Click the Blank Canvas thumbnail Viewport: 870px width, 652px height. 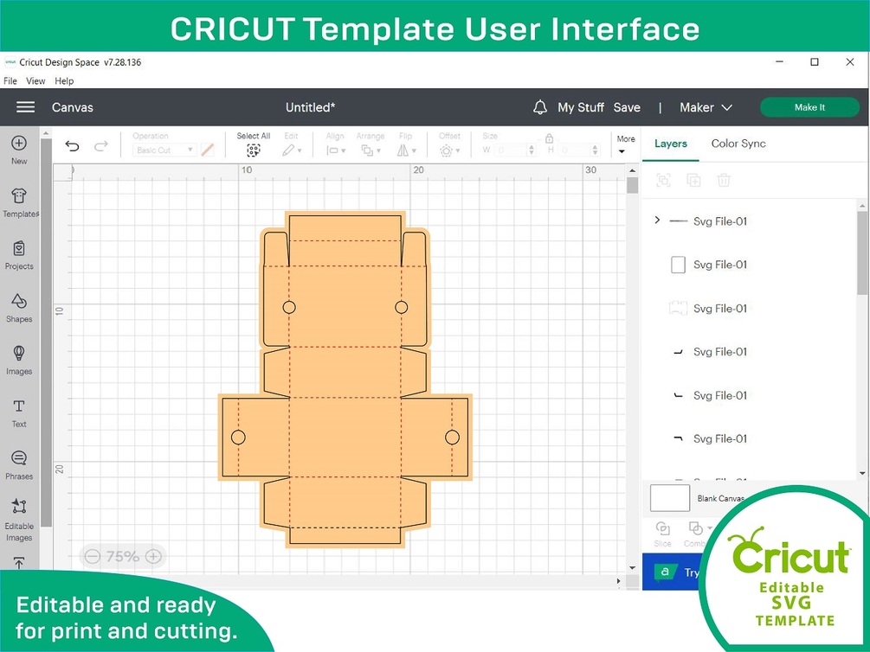(x=670, y=498)
